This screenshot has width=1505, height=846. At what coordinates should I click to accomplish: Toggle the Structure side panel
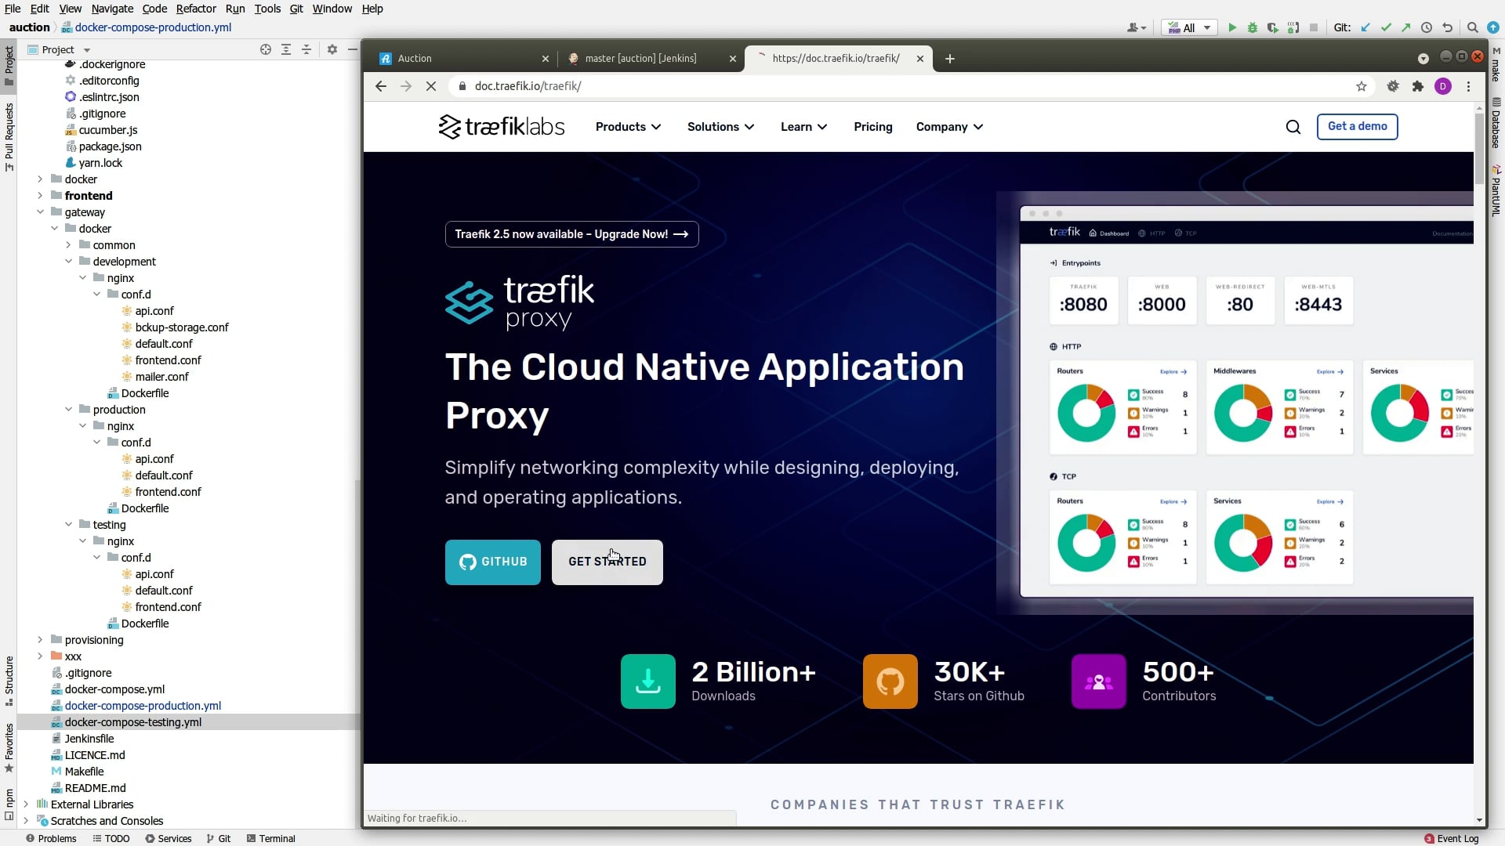[9, 678]
